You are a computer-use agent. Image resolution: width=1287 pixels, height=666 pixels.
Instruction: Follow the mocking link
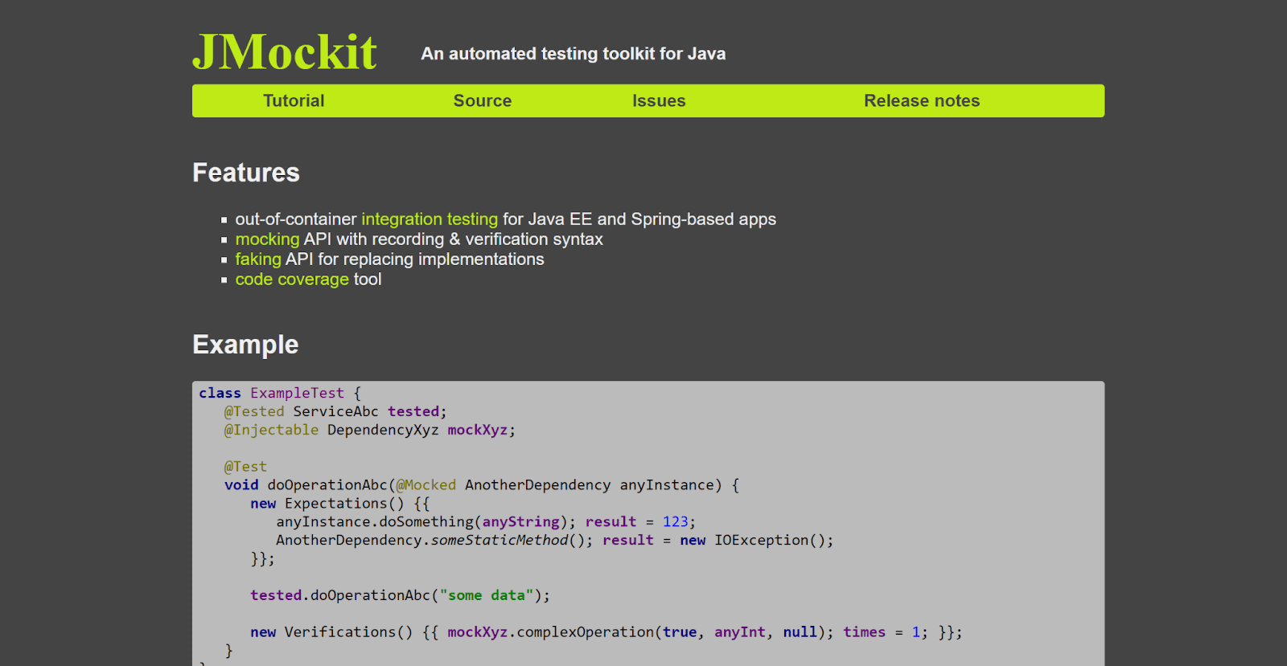click(267, 239)
